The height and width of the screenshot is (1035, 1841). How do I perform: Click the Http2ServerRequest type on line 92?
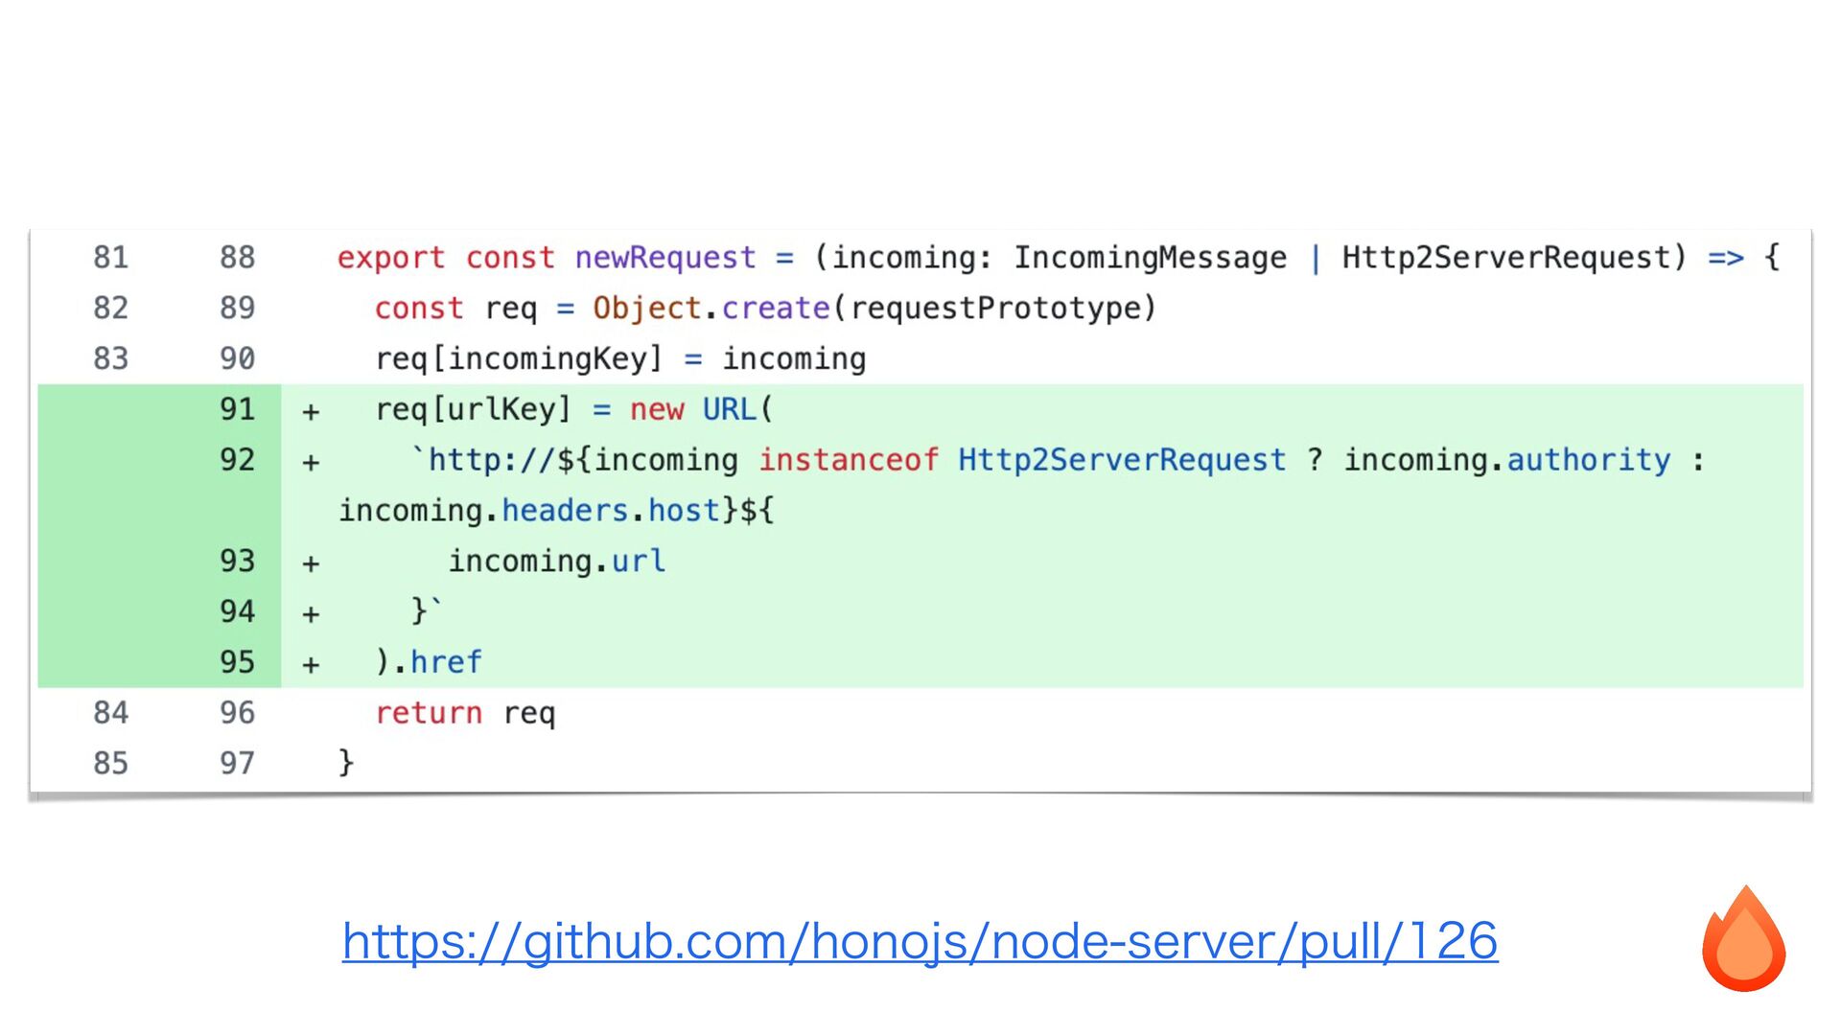[1121, 460]
